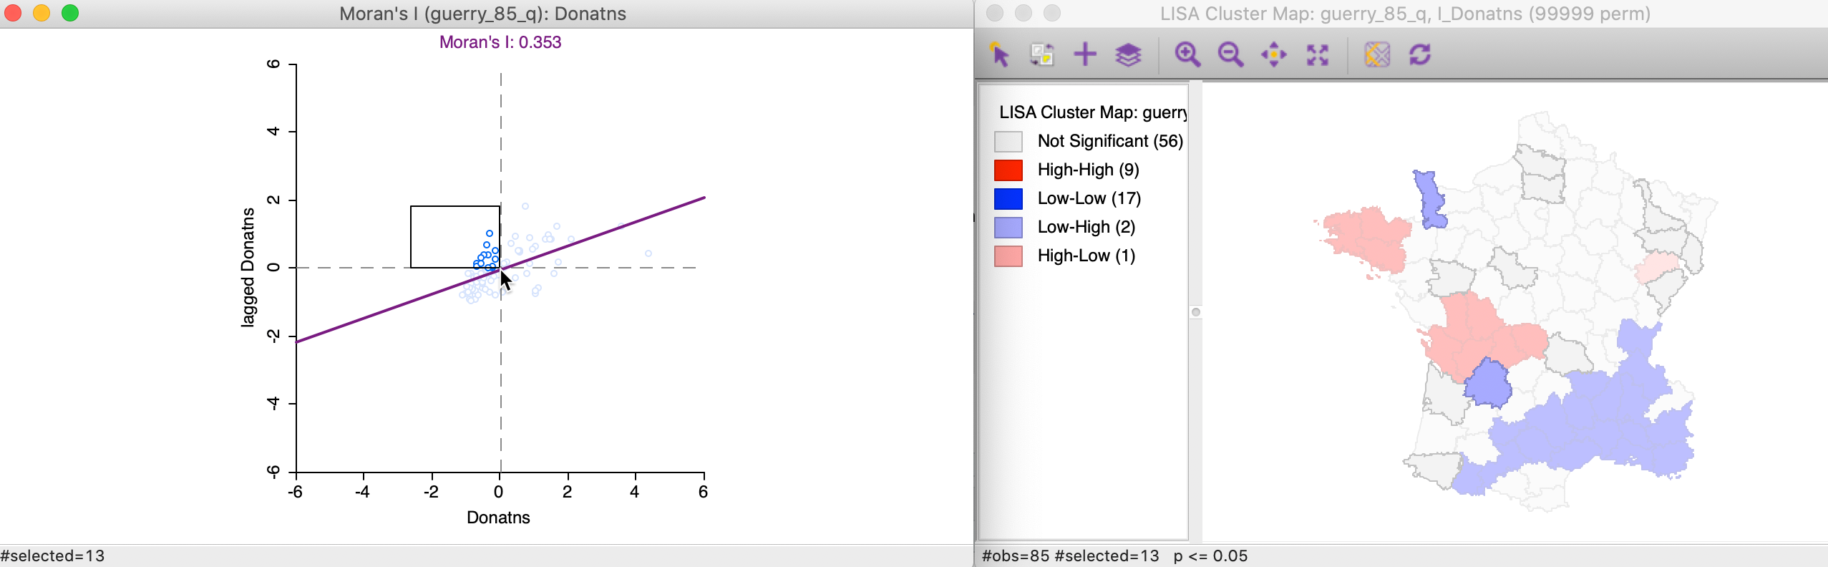Close the Moran's I window with red button
1828x567 pixels.
click(13, 13)
